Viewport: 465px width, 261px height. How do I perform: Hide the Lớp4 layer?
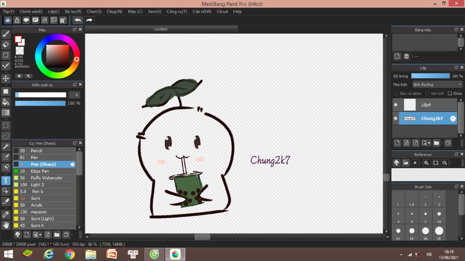[396, 105]
